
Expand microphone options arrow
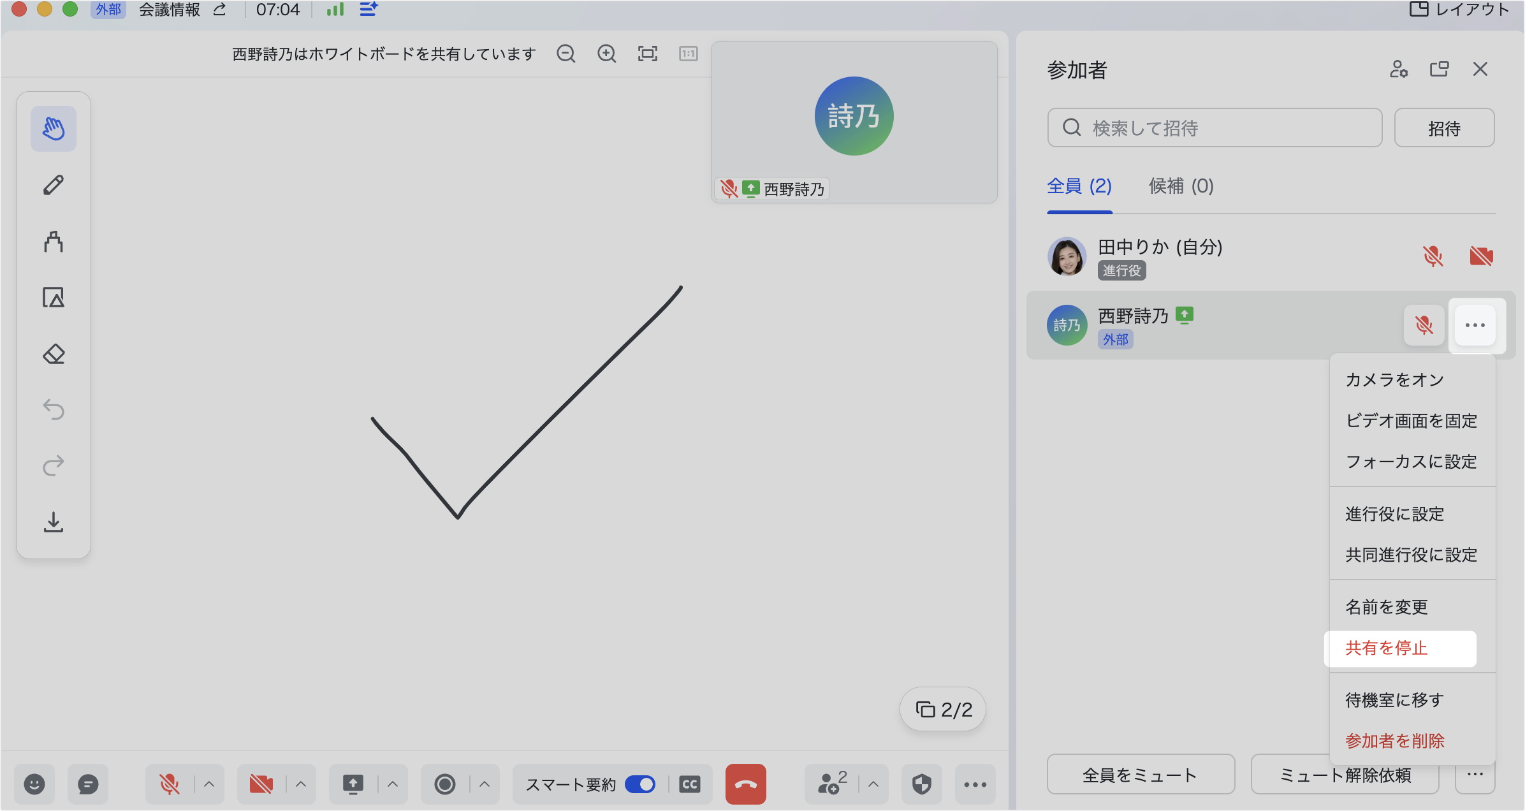[x=209, y=784]
